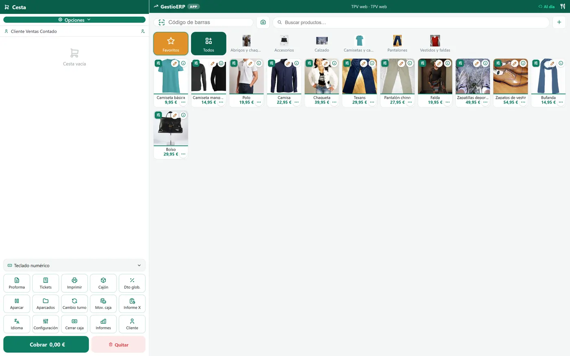Open variants icon on Falda card
Screen dimensions: 570x356
coord(423,63)
